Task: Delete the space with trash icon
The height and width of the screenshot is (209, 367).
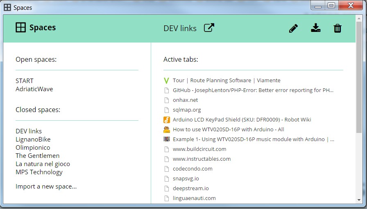Action: [x=338, y=28]
